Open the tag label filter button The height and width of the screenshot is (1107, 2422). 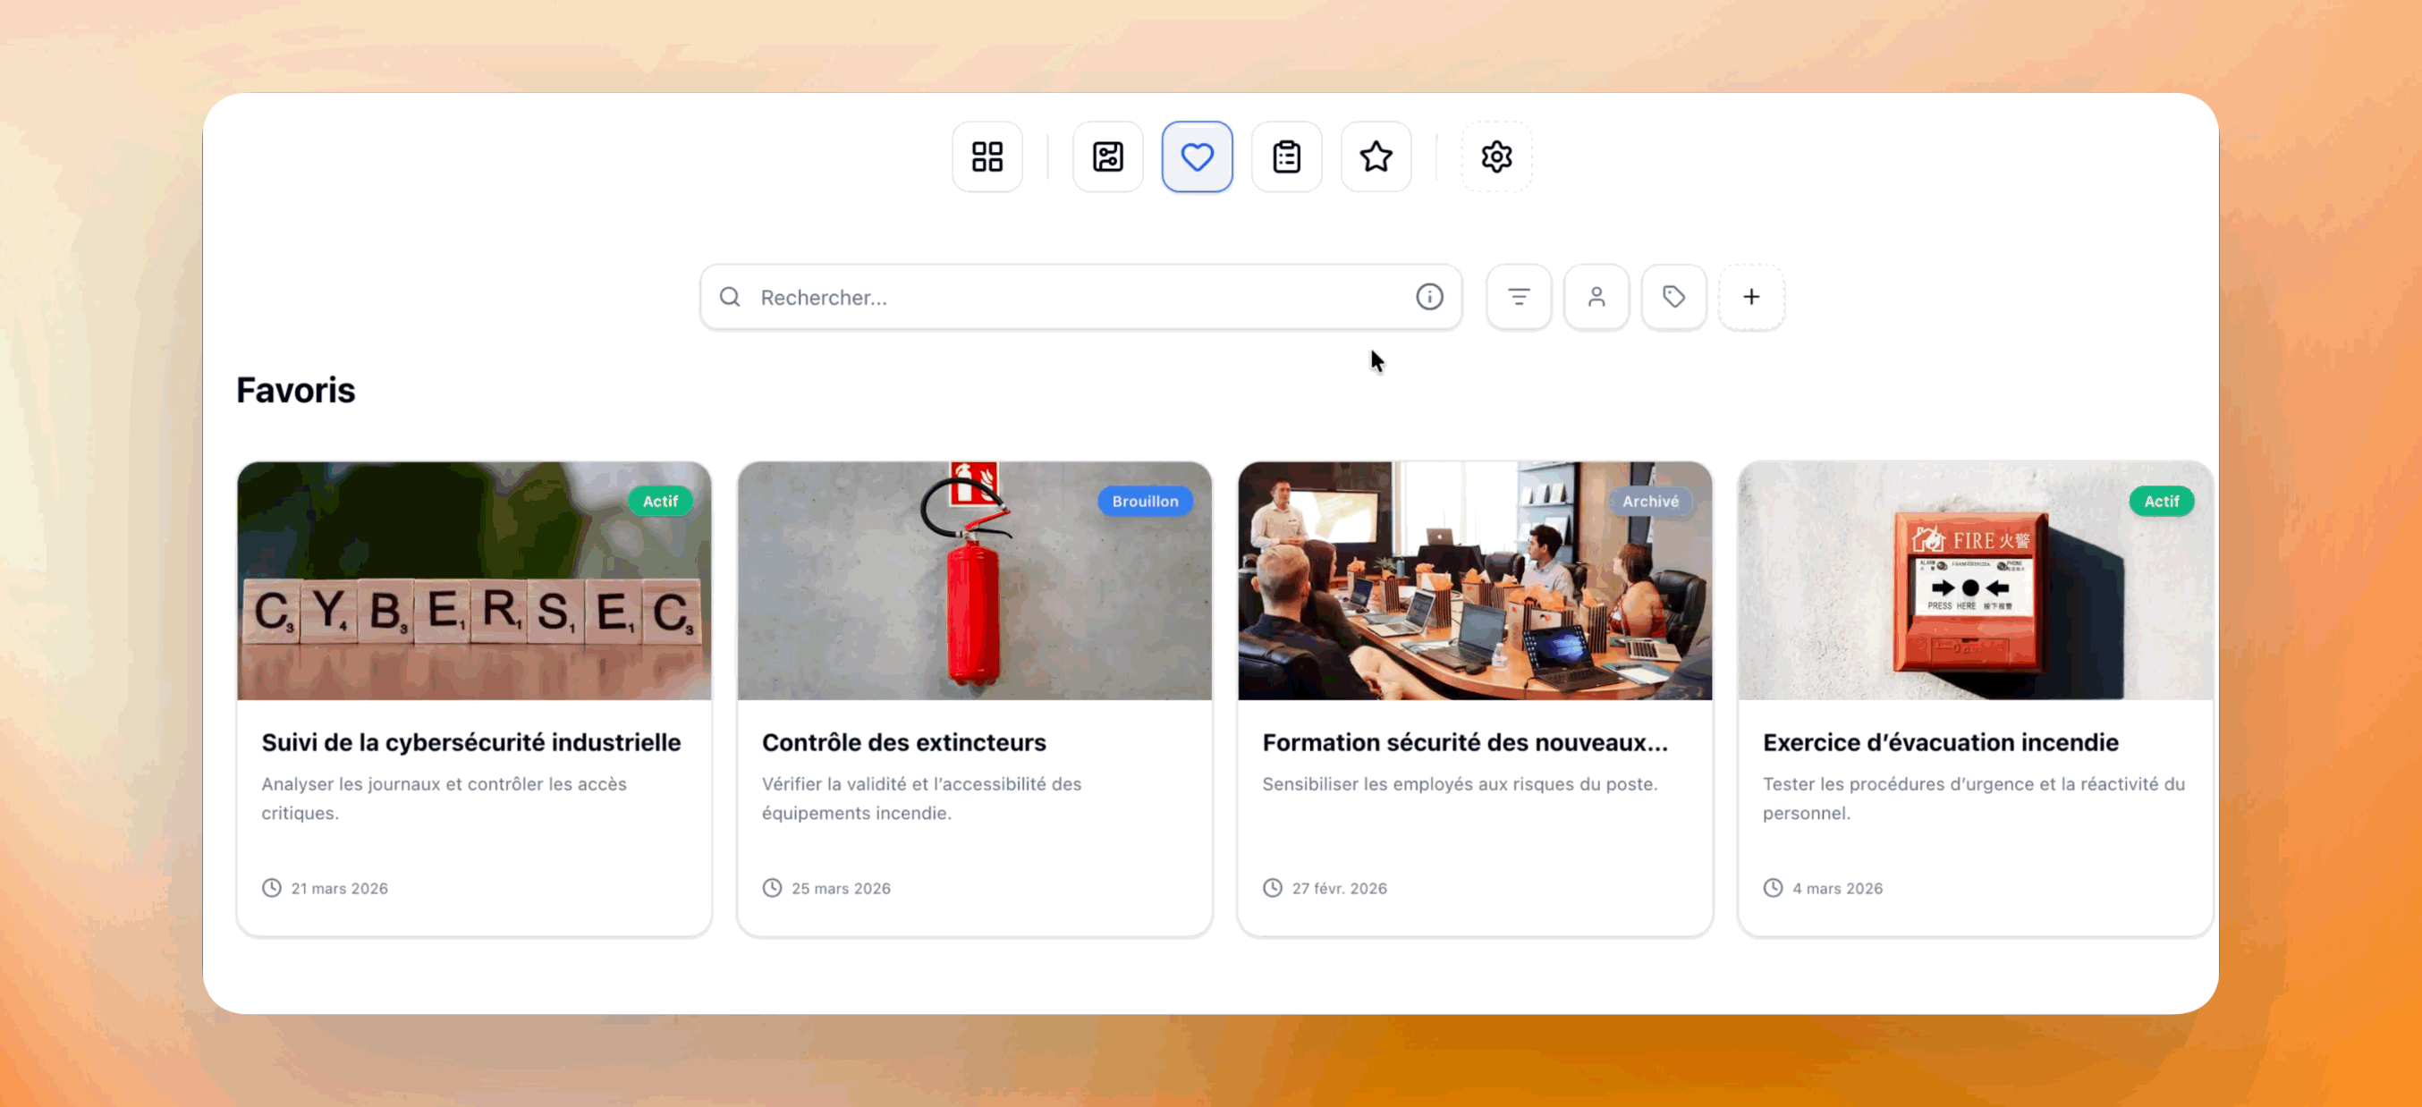pos(1673,297)
